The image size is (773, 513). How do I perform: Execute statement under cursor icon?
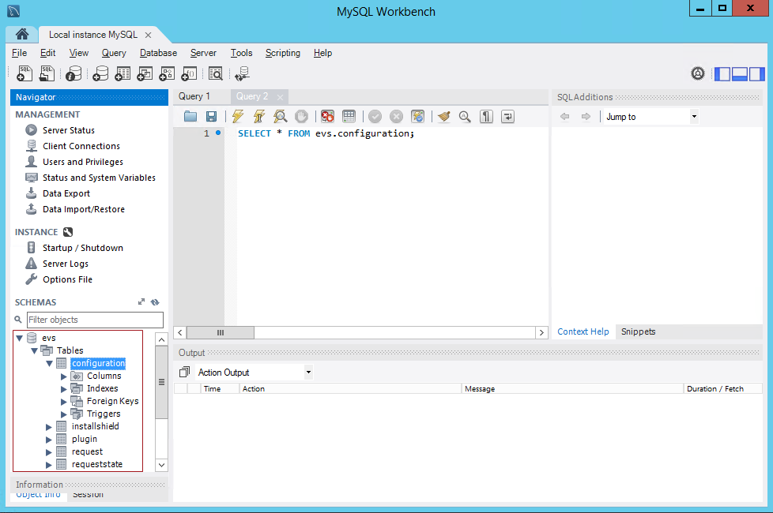(x=258, y=116)
